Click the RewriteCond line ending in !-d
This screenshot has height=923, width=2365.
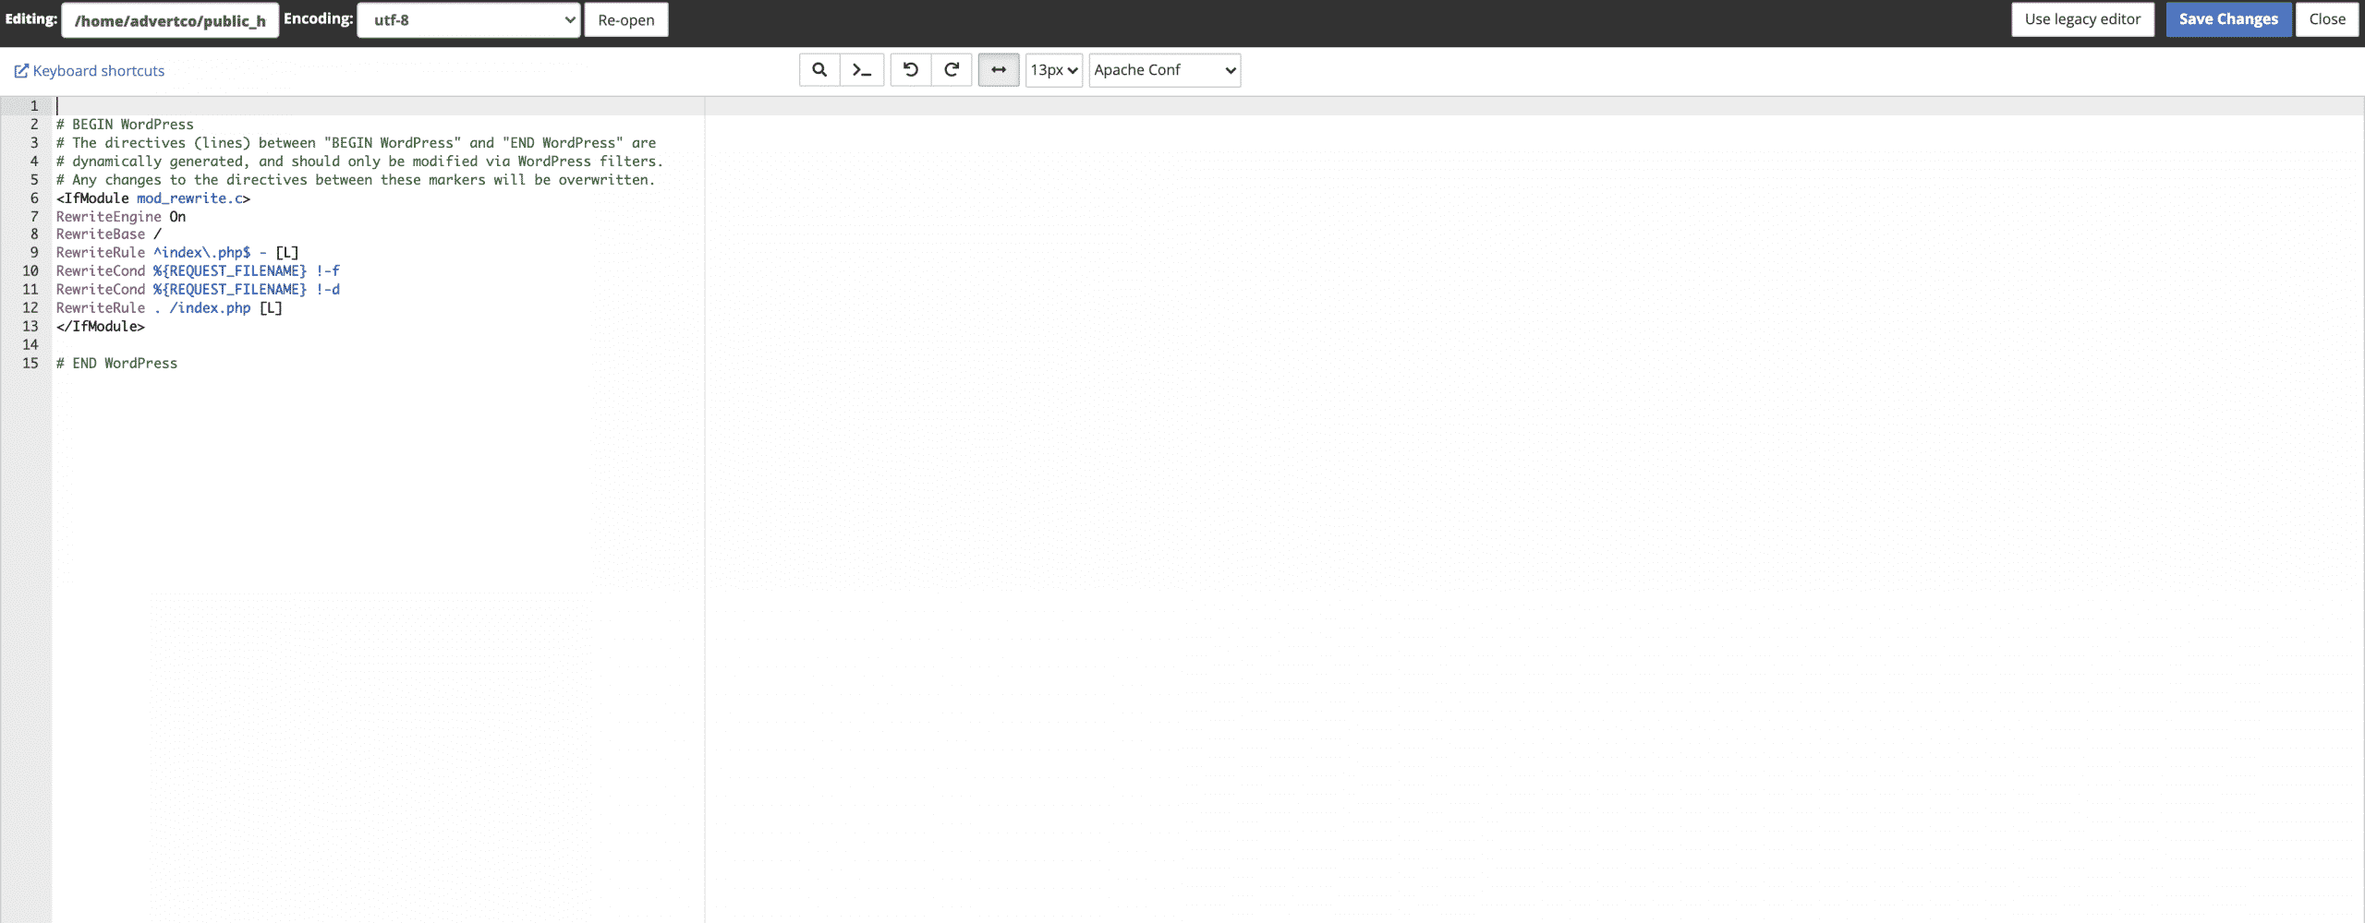(198, 290)
